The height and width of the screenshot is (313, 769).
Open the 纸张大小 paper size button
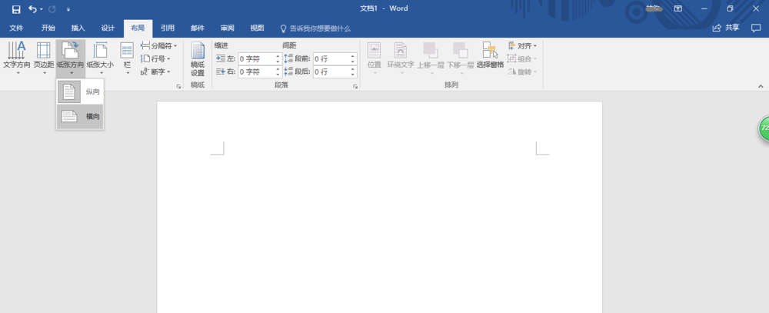100,58
